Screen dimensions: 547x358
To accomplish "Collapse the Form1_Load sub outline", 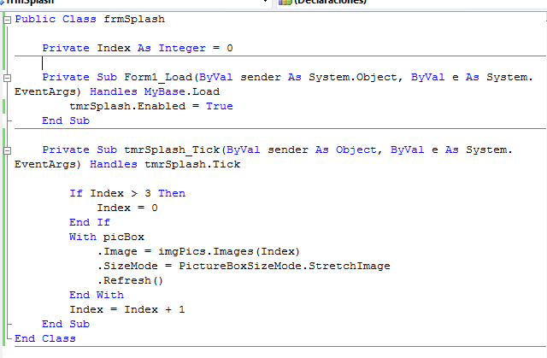I will [7, 78].
